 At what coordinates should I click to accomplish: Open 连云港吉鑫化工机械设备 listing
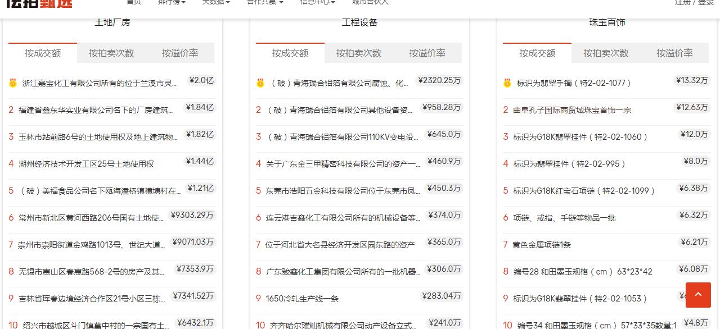[x=343, y=218]
